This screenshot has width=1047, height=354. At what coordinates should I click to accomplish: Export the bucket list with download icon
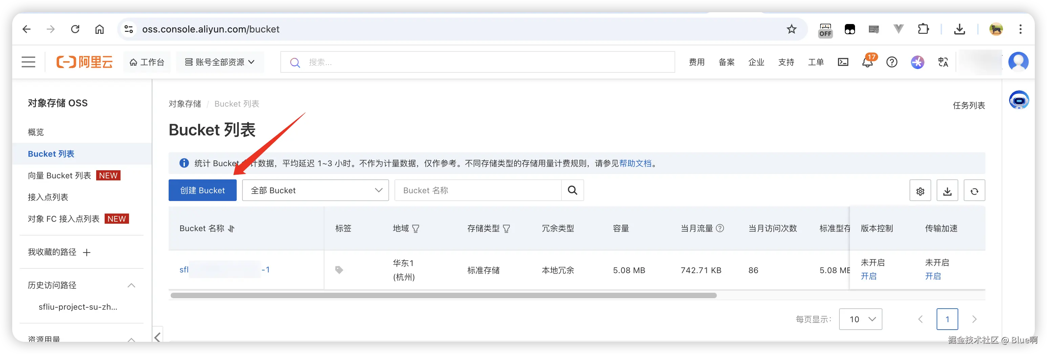[x=947, y=191]
